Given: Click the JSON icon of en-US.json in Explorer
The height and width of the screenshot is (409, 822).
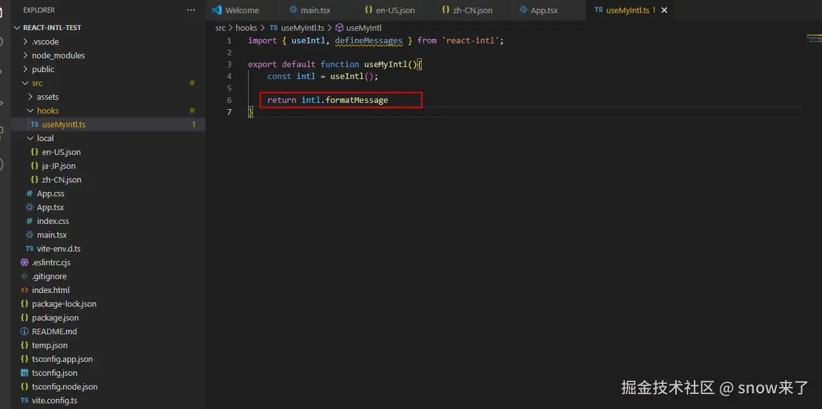Looking at the screenshot, I should click(x=35, y=152).
